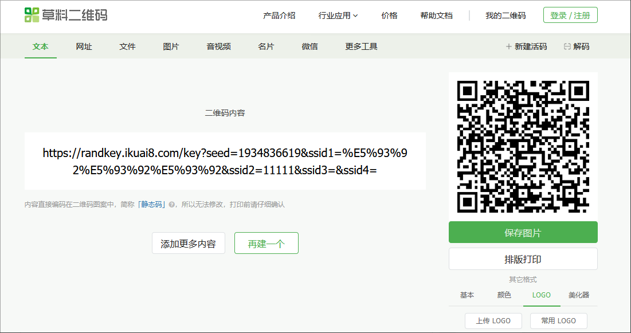631x333 pixels.
Task: Click the 再建一个 button
Action: [266, 243]
